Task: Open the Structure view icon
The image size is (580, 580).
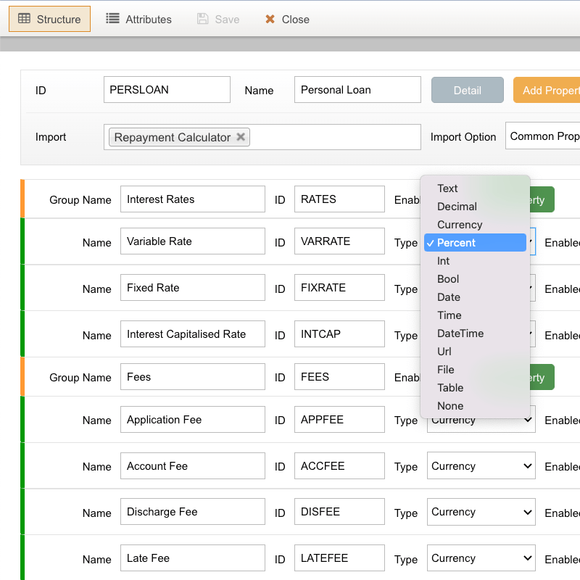Action: point(26,19)
